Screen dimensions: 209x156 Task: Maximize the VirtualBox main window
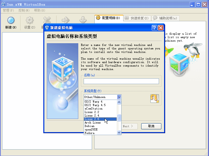[198, 5]
